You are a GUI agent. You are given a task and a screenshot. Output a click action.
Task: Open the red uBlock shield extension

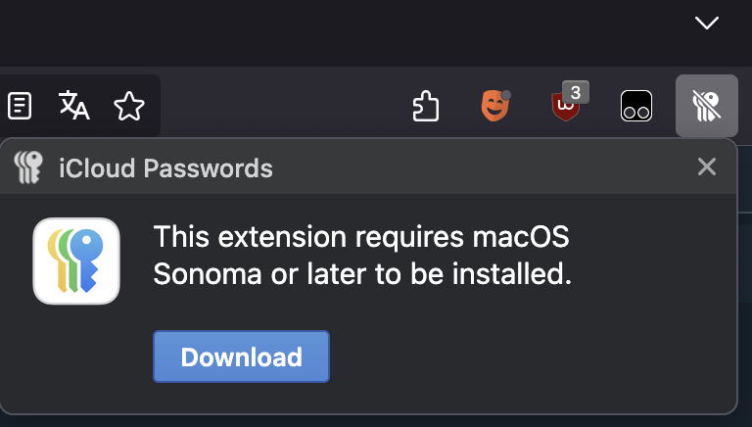tap(565, 107)
